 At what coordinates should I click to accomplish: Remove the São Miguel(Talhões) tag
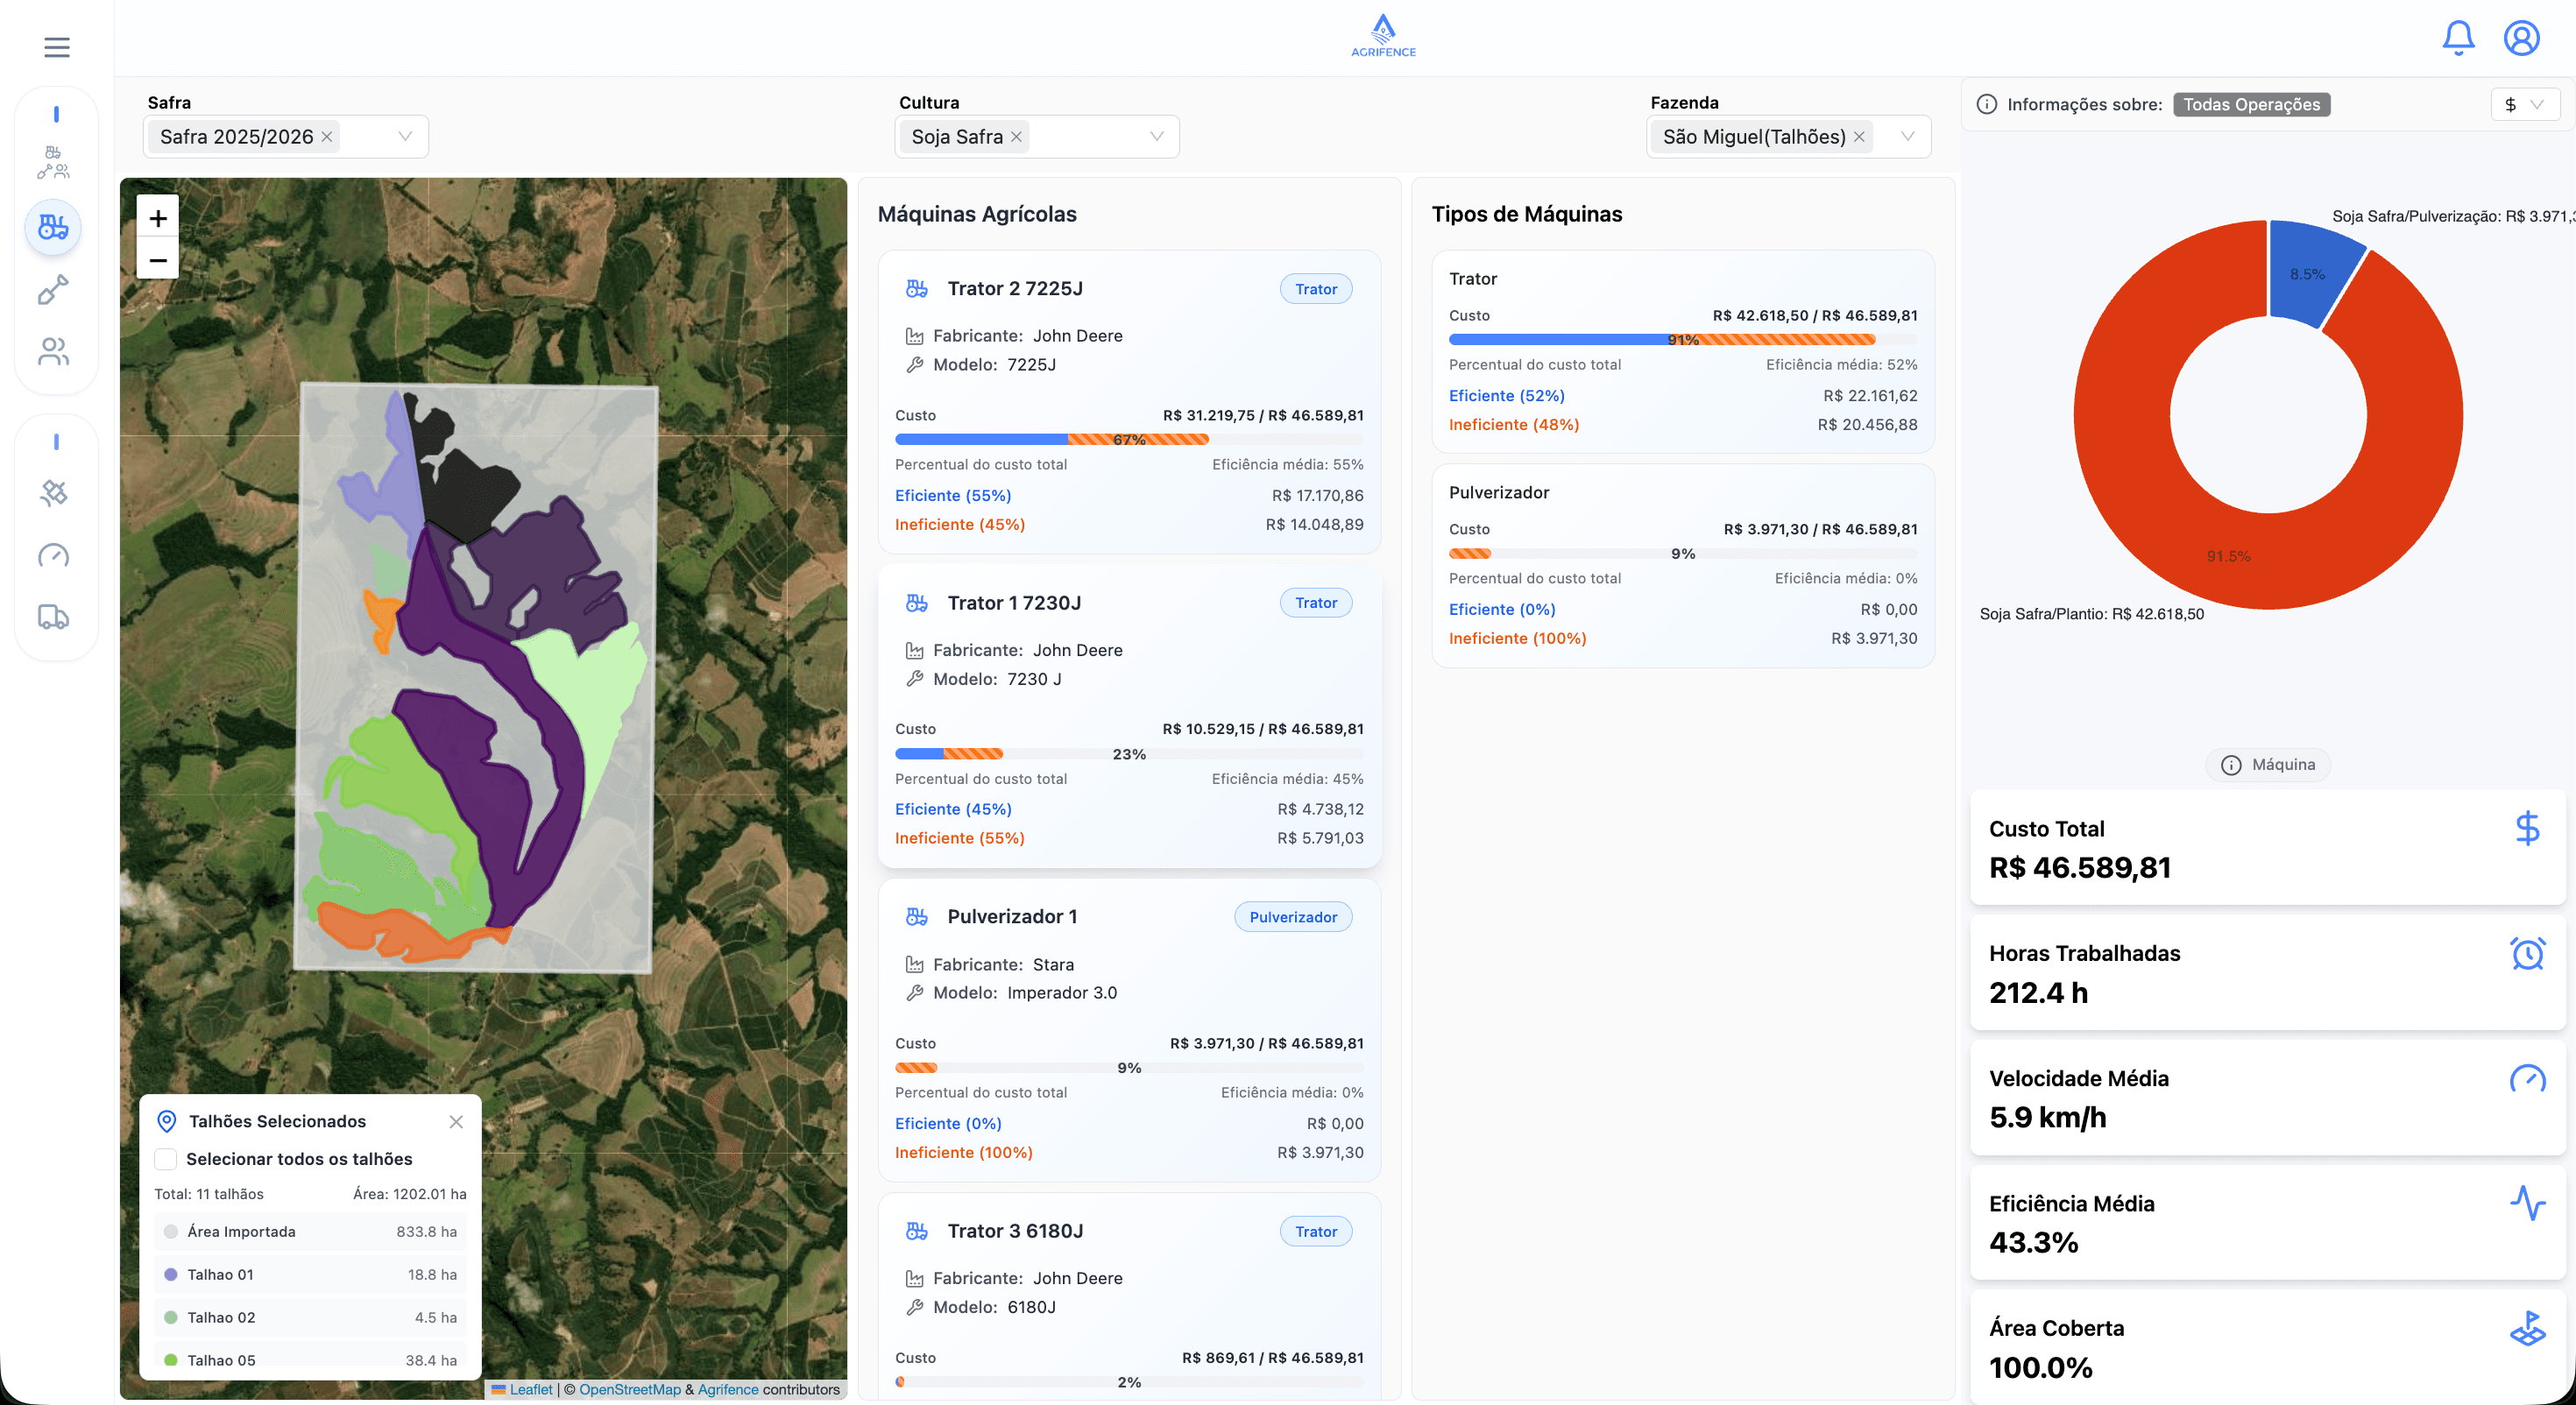click(x=1859, y=137)
